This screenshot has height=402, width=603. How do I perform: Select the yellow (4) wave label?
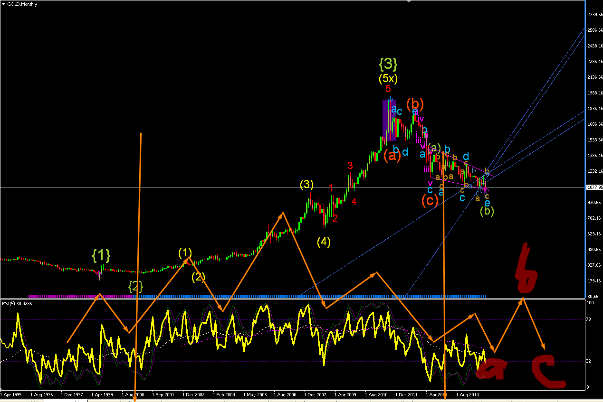(324, 242)
